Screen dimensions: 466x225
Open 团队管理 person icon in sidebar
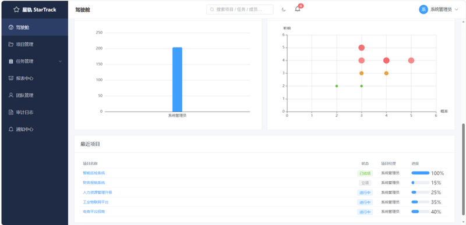(x=11, y=95)
